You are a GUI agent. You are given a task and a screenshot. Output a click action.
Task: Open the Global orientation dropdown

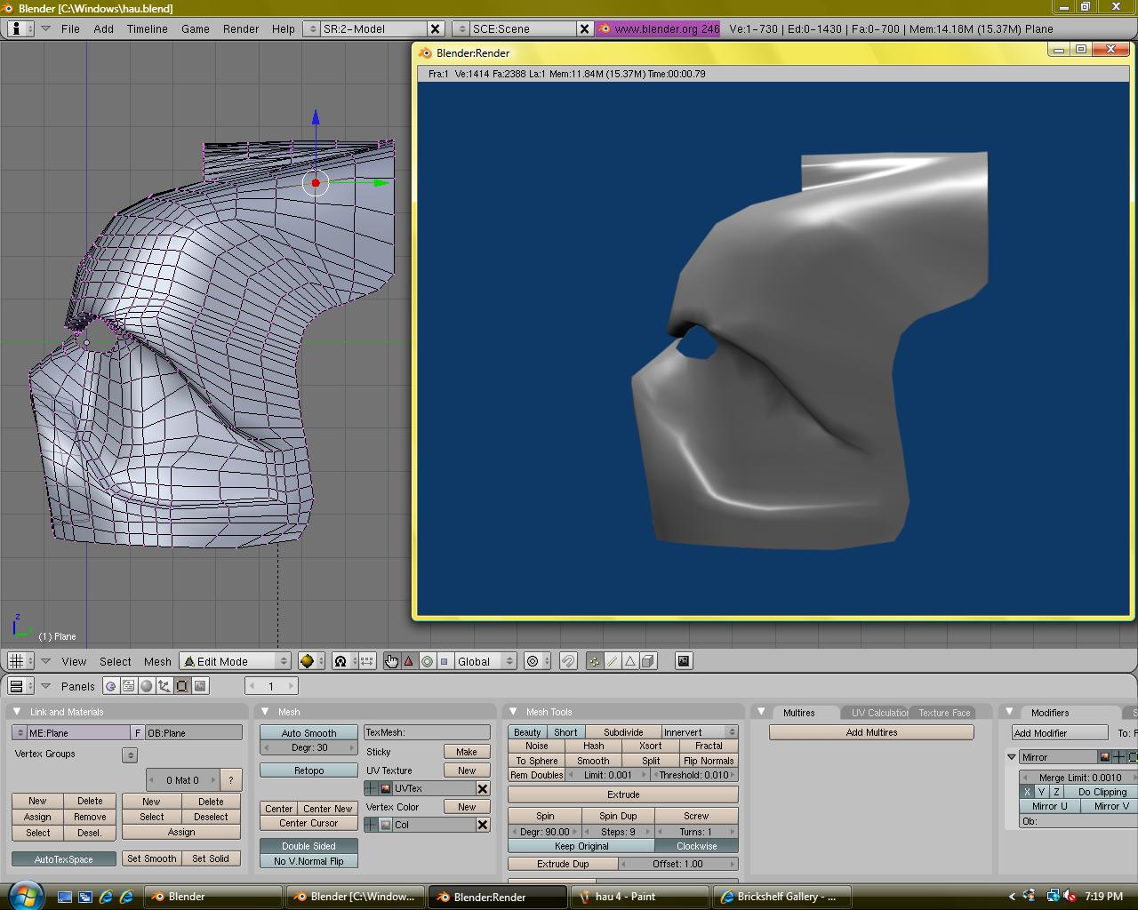tap(485, 661)
